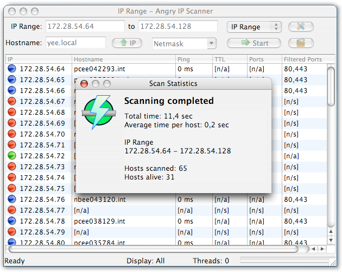Click the vertical scrollbar down arrow
This screenshot has width=342, height=272.
[x=331, y=240]
